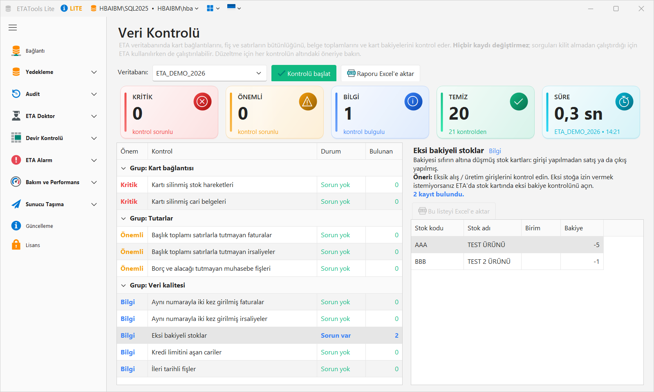
Task: Open the hamburger menu icon
Action: [x=13, y=27]
